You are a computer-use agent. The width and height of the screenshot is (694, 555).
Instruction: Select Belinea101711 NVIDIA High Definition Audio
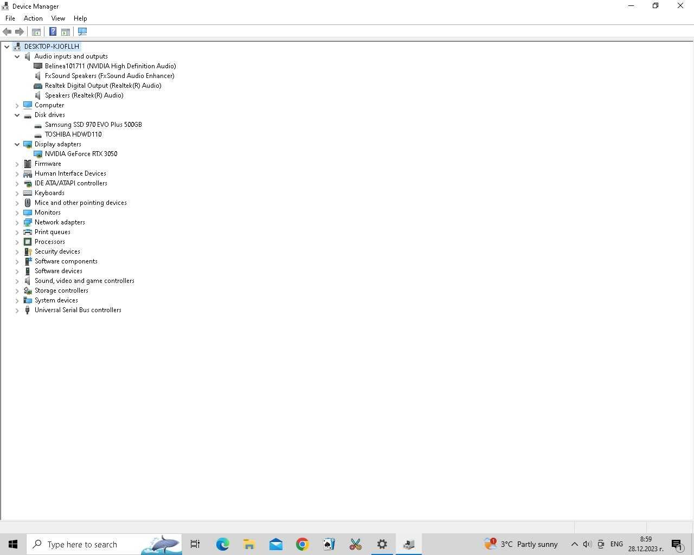click(110, 66)
